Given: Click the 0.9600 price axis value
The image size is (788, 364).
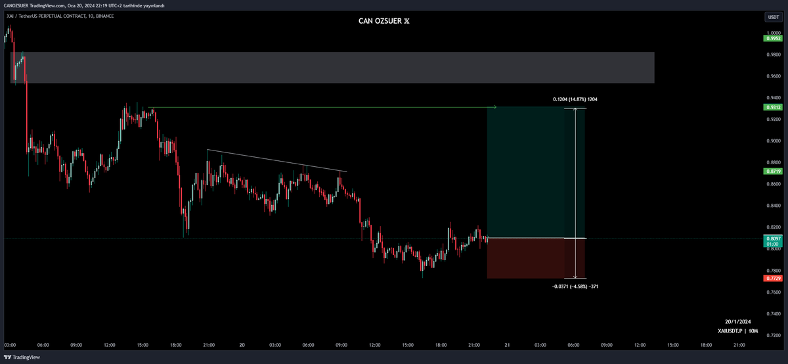Looking at the screenshot, I should tap(772, 76).
